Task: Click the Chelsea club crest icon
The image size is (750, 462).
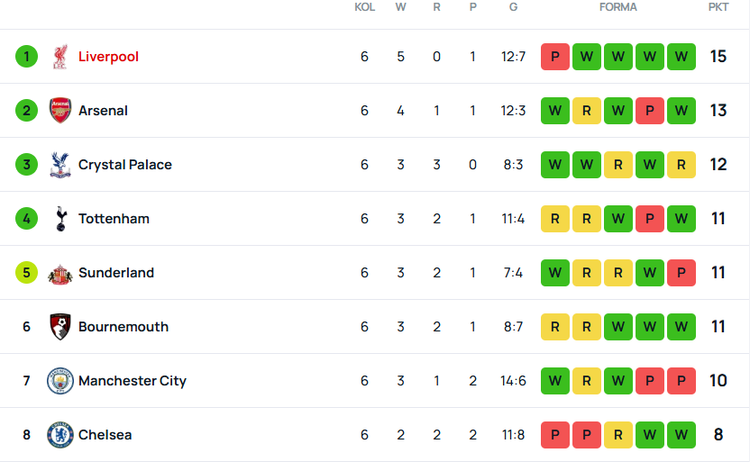Action: 60,435
